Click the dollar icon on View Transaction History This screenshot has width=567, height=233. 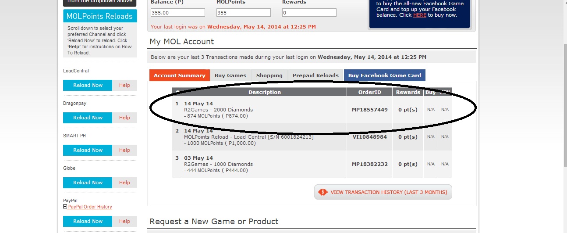[x=323, y=192]
